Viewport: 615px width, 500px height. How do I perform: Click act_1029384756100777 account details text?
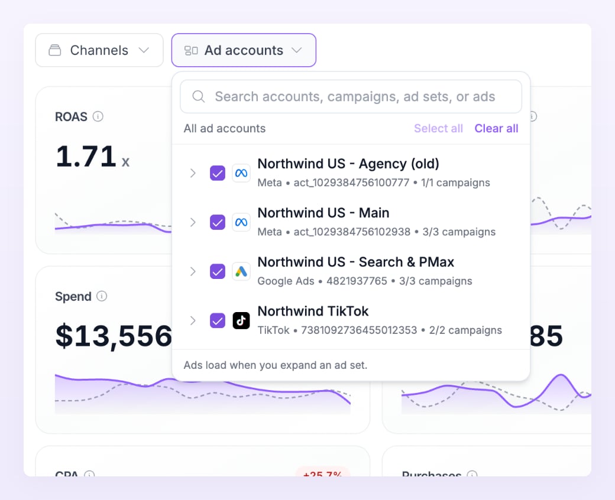coord(373,183)
